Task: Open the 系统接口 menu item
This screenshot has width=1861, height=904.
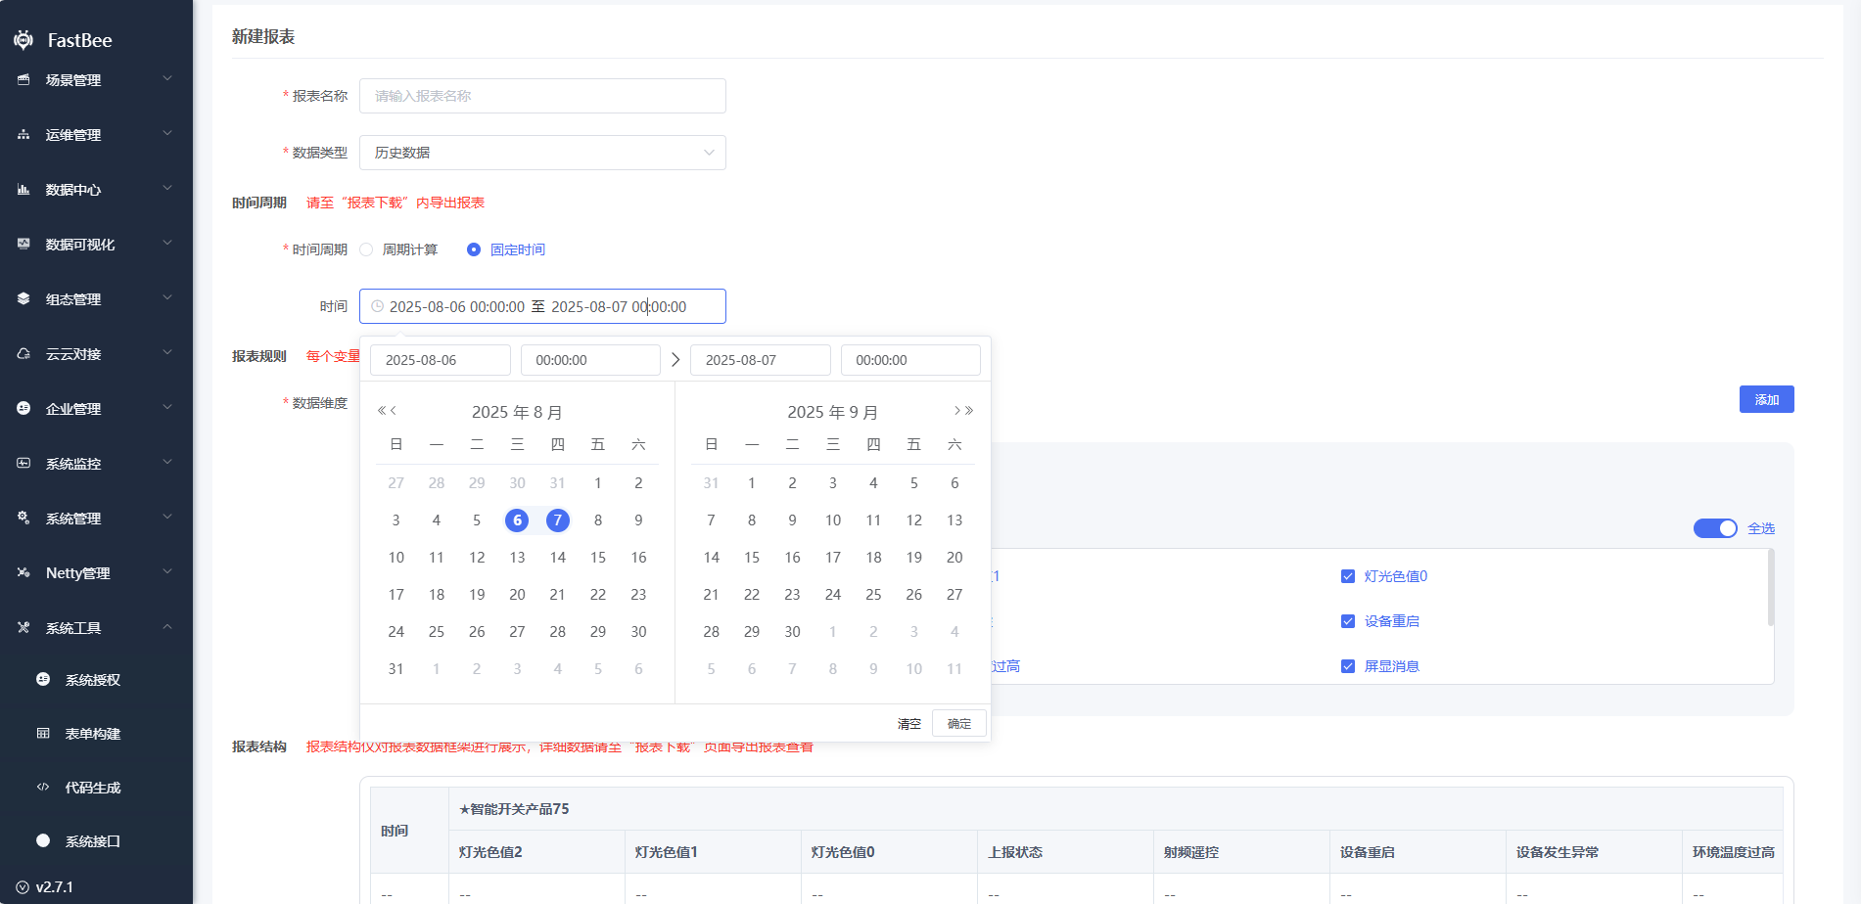Action: [93, 841]
